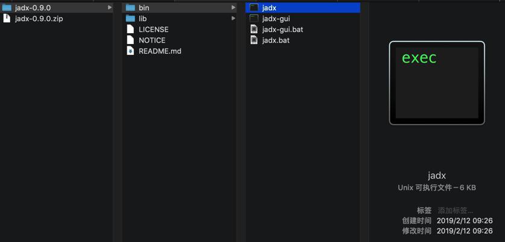Select the jadx executable file name
Screen dimensions: 505x242
pos(269,8)
